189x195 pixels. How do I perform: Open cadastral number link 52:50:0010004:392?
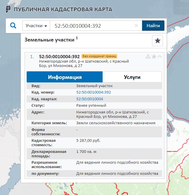pyautogui.click(x=93, y=92)
